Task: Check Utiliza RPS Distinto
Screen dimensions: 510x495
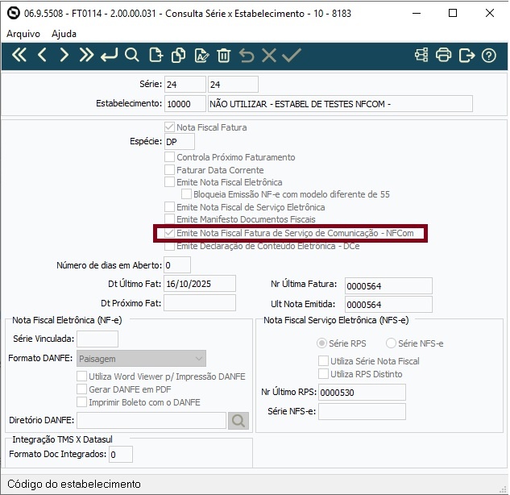Action: [323, 374]
